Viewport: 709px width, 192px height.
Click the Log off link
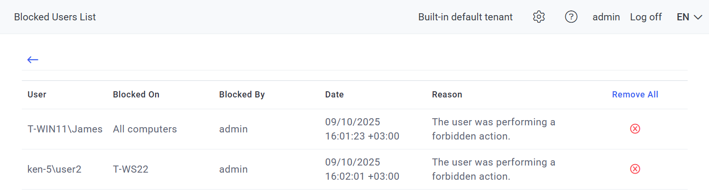point(645,17)
